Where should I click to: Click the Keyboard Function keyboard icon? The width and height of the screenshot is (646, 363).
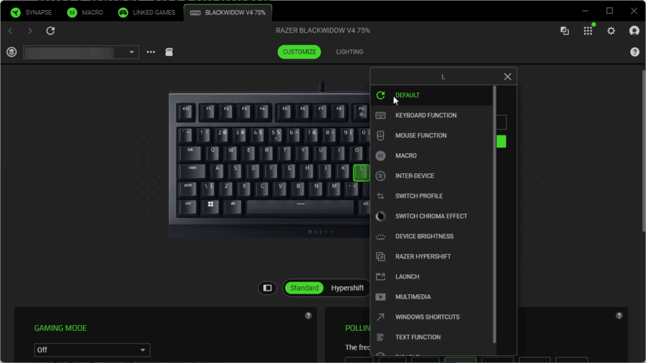pos(380,115)
